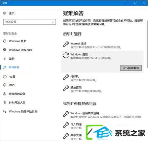Click the 打印机 wrench icon
Image resolution: width=148 pixels, height=142 pixels.
click(66, 77)
